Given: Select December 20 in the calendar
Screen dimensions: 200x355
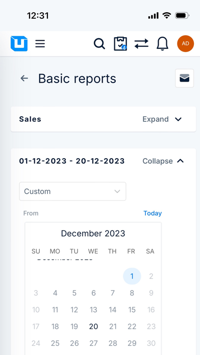Looking at the screenshot, I should pyautogui.click(x=93, y=326).
